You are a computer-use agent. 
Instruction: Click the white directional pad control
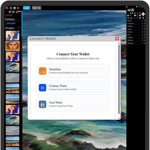143,14
